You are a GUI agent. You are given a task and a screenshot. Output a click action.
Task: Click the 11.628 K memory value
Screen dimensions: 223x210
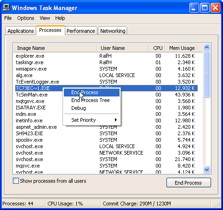(185, 56)
